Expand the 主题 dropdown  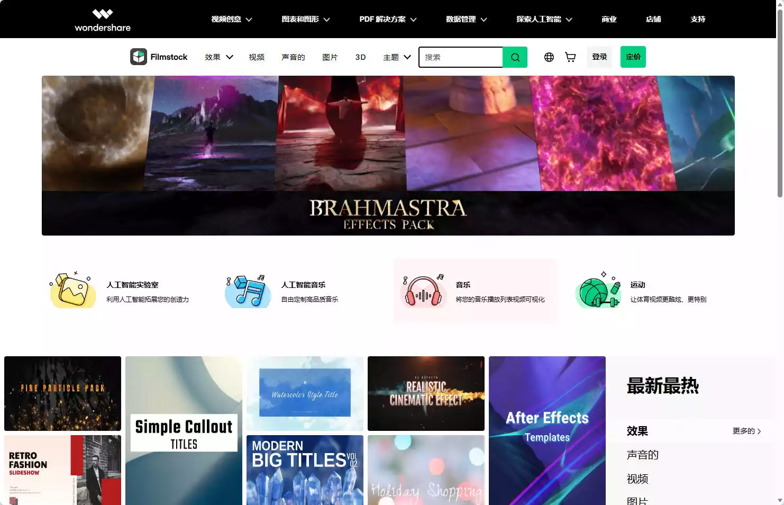pyautogui.click(x=397, y=57)
